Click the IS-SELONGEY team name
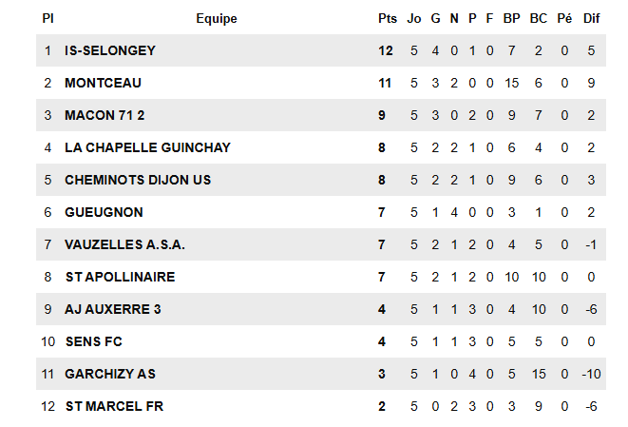 (109, 50)
